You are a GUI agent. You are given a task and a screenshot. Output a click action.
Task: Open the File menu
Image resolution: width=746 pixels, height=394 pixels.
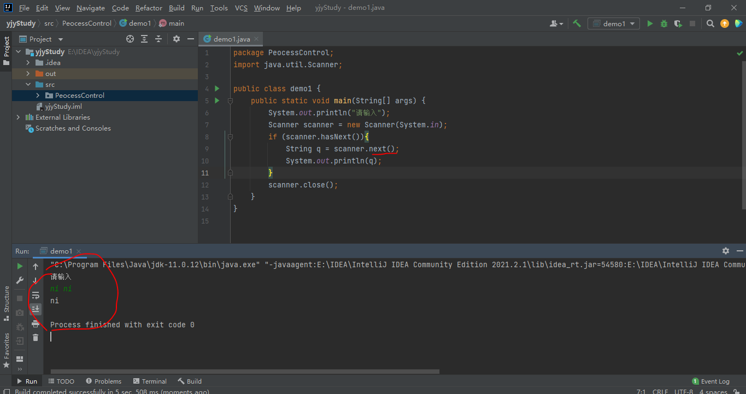click(24, 8)
